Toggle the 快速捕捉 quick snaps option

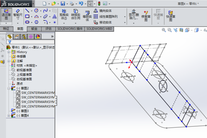158,15
